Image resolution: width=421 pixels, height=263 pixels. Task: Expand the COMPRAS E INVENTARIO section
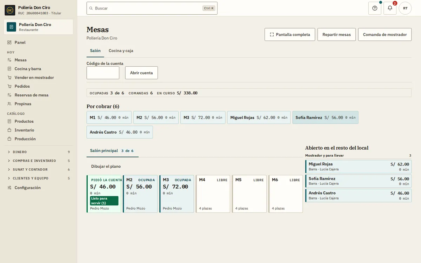coord(39,161)
